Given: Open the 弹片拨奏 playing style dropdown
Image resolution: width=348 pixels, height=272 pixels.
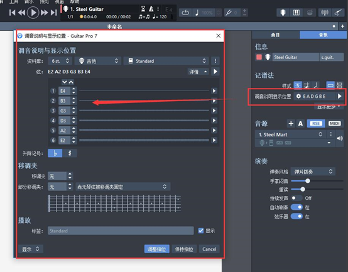Looking at the screenshot, I should tap(313, 171).
